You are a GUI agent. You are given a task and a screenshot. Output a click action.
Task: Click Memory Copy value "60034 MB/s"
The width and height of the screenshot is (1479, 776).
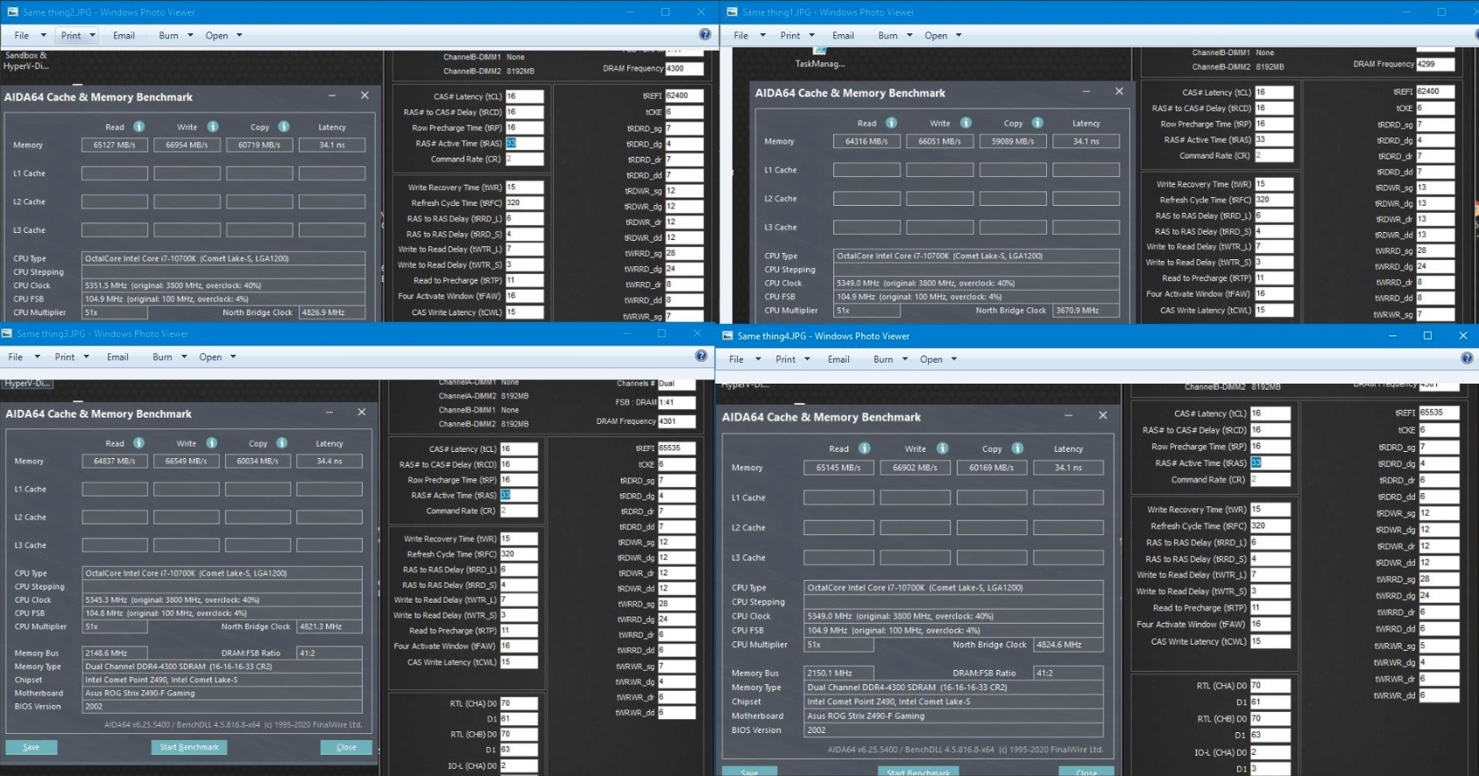[x=258, y=461]
